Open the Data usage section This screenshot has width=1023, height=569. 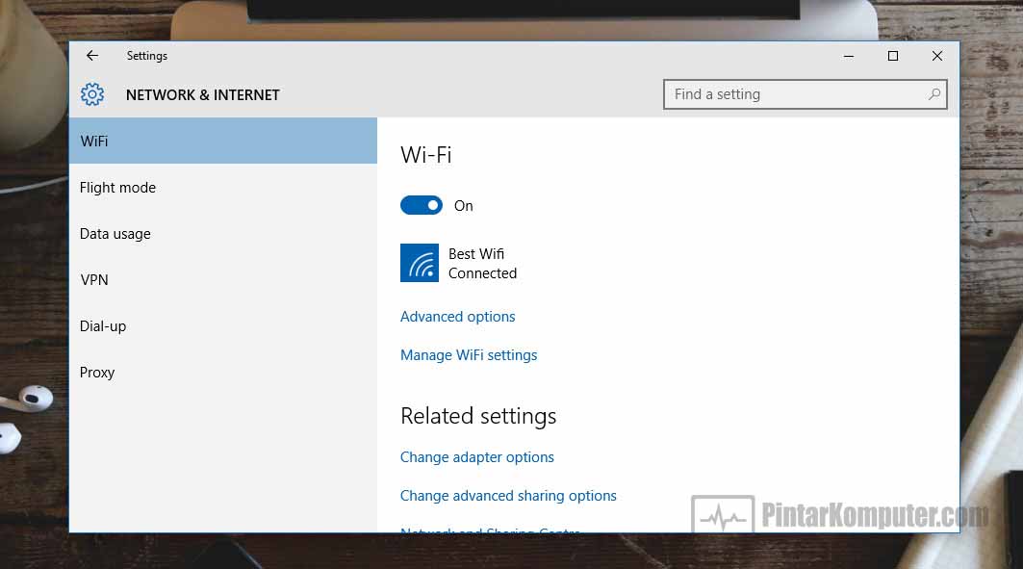pyautogui.click(x=223, y=234)
